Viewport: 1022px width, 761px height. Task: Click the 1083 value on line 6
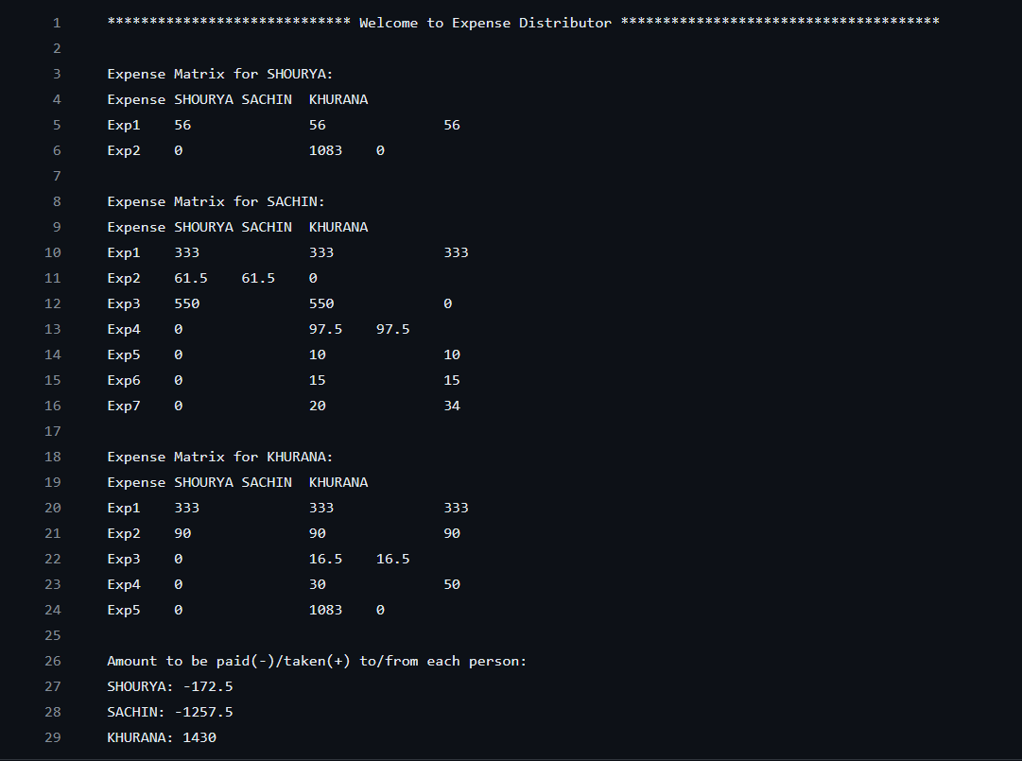325,150
